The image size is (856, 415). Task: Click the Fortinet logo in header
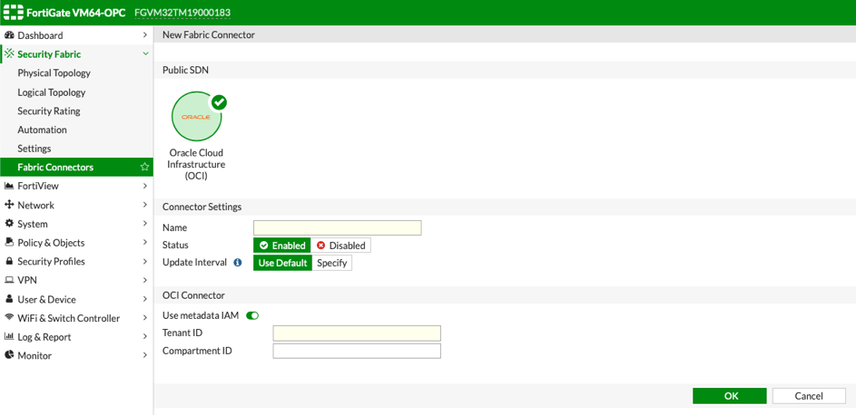point(12,12)
